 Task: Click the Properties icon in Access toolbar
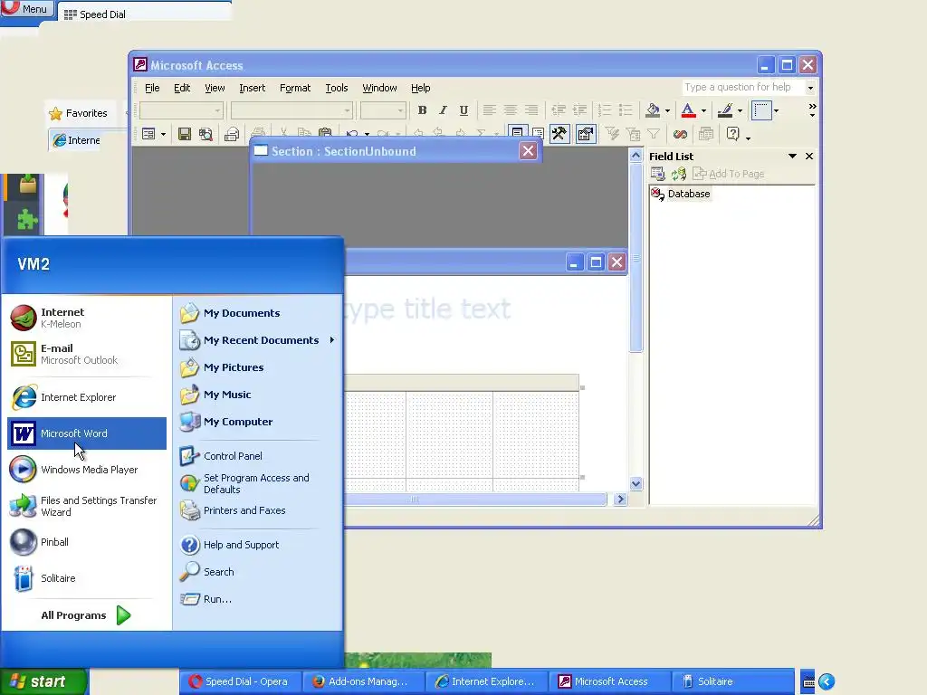point(586,134)
